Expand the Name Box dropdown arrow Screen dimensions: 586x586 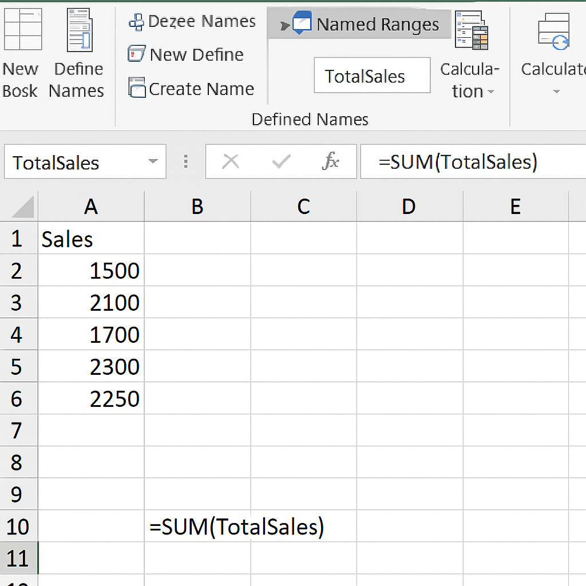(153, 161)
